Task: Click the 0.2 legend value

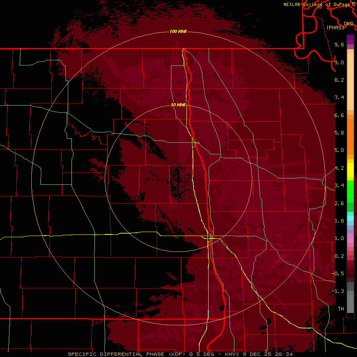Action: (x=339, y=256)
